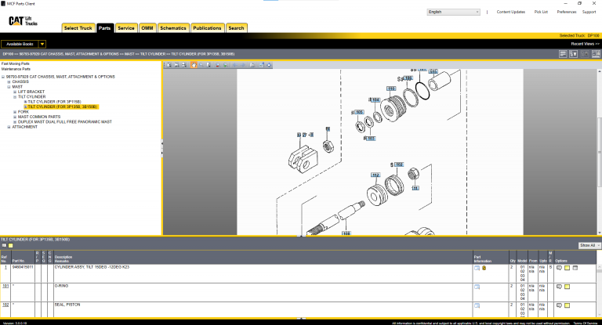Open the Schematics tab
The height and width of the screenshot is (325, 602).
tap(173, 28)
